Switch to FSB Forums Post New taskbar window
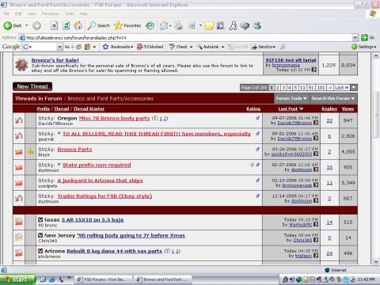 pos(104,279)
